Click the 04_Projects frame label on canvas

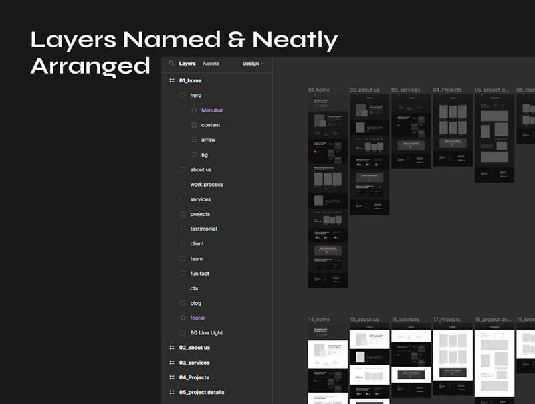[447, 90]
